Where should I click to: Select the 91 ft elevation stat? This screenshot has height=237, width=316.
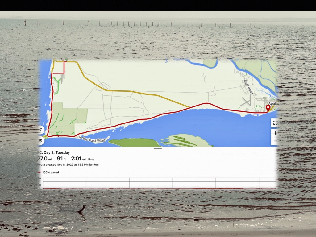tap(62, 159)
